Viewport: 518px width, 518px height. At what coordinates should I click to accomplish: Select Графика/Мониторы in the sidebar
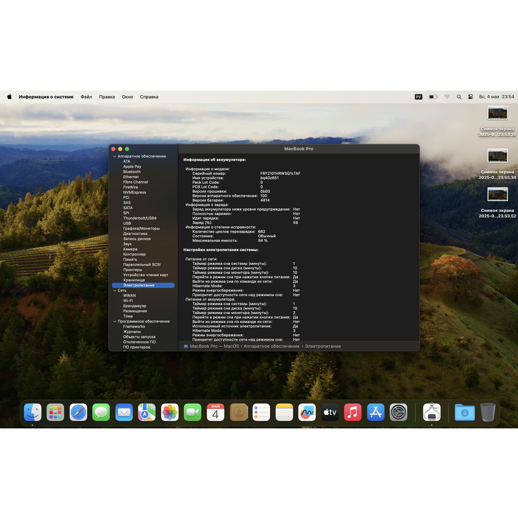pyautogui.click(x=141, y=228)
